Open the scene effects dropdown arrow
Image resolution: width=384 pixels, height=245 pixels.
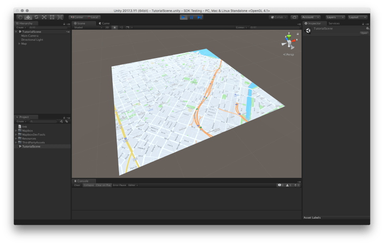click(x=132, y=27)
